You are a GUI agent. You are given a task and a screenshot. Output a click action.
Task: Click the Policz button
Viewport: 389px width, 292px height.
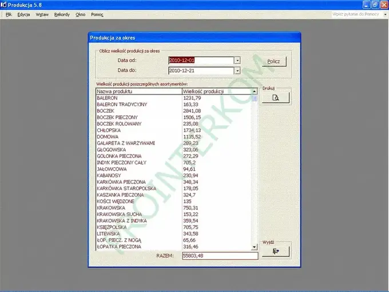[x=274, y=62]
